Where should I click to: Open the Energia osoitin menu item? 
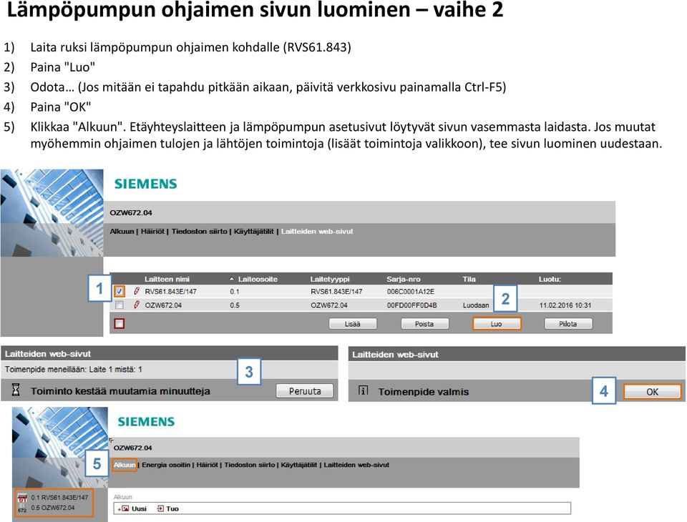point(166,465)
